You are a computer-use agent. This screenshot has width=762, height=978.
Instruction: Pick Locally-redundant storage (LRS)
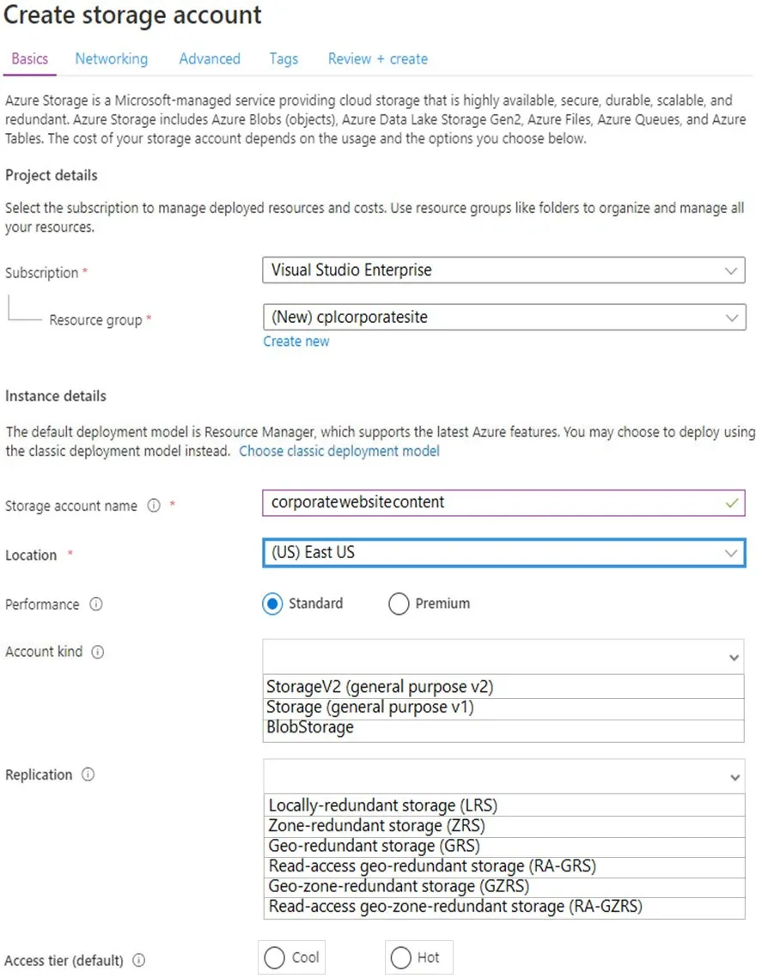click(x=504, y=805)
